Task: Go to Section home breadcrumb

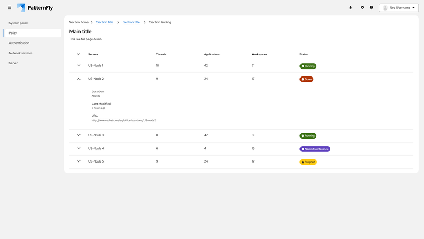Action: point(78,22)
